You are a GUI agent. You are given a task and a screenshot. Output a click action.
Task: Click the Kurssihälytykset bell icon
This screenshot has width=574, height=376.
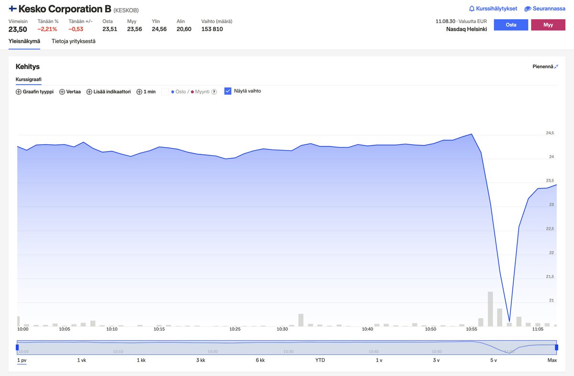coord(472,9)
